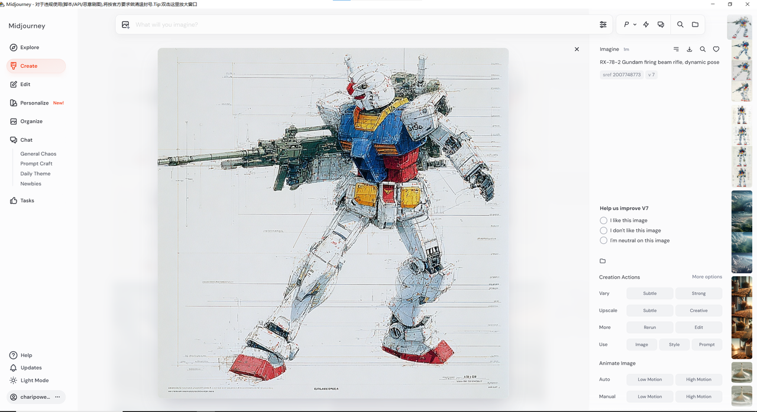Click the large Gundam image preview
This screenshot has height=412, width=757.
point(333,223)
